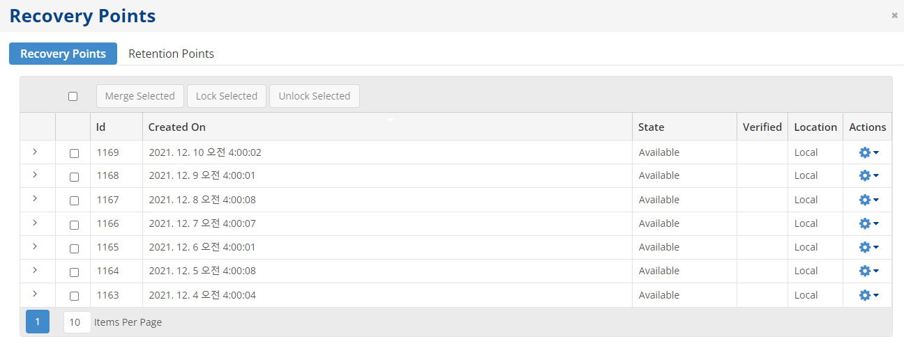
Task: Select the Recovery Points tab
Action: (63, 54)
